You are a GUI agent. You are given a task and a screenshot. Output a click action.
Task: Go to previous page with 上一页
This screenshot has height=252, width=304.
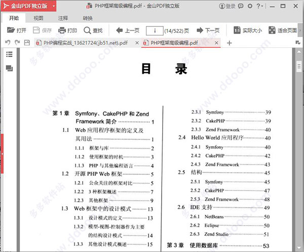coord(128,30)
